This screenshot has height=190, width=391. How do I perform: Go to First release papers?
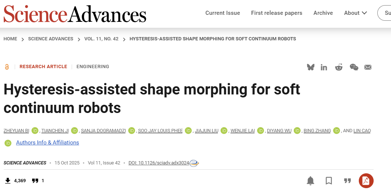(x=277, y=13)
